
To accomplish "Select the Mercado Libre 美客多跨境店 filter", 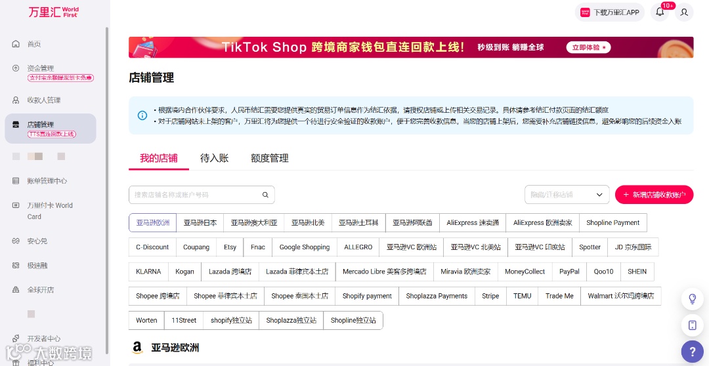I will [x=384, y=272].
